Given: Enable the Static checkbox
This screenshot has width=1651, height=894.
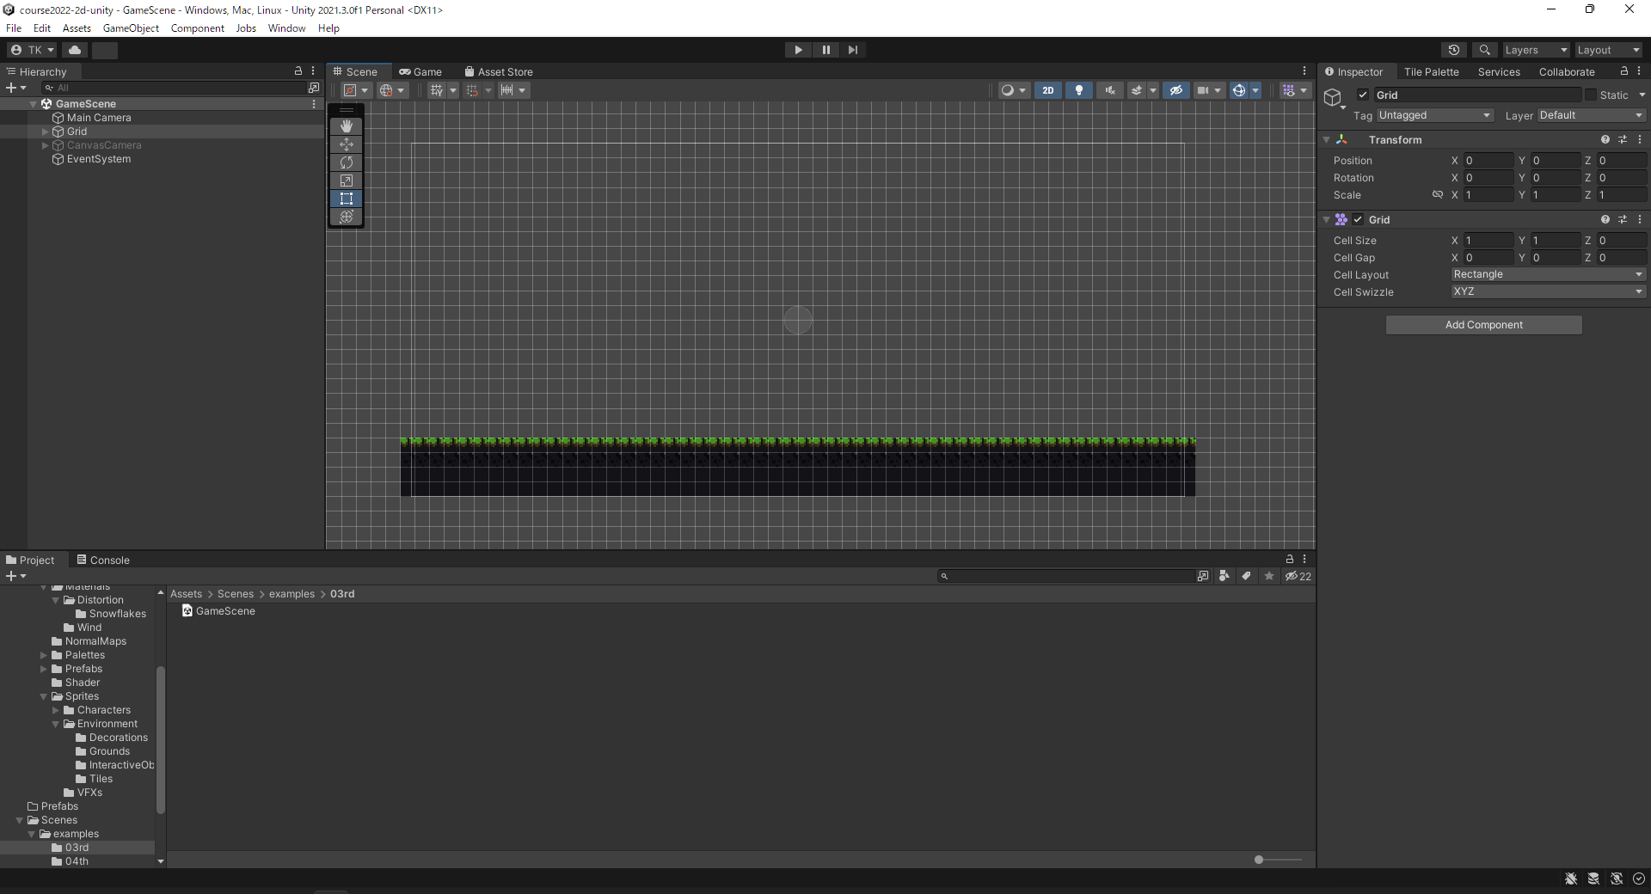Looking at the screenshot, I should point(1591,95).
